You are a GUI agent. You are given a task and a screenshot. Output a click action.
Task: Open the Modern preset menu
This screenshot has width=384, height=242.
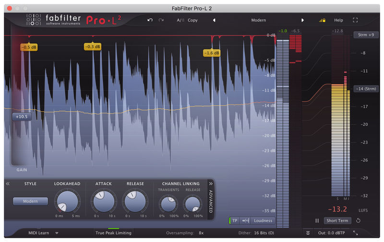[x=258, y=20]
